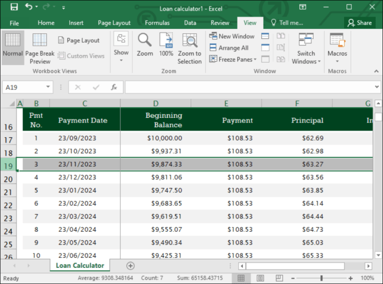Click the Share button

click(x=360, y=23)
